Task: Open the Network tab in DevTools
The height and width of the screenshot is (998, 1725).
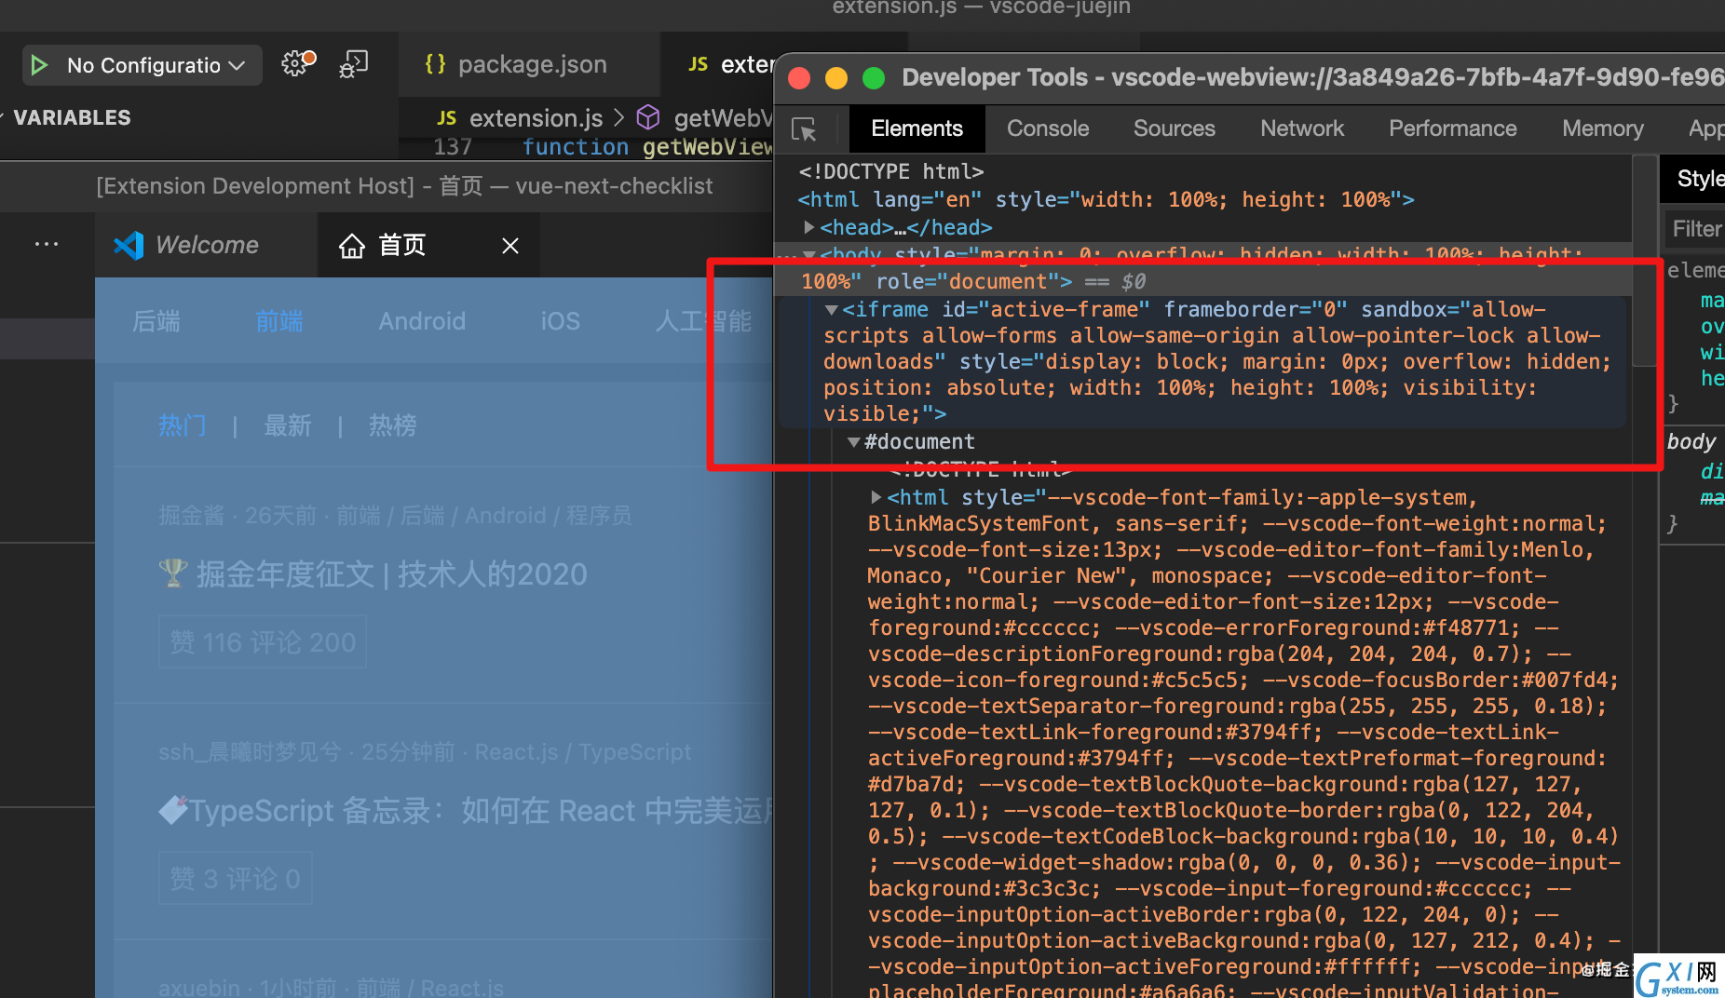Action: click(1301, 128)
